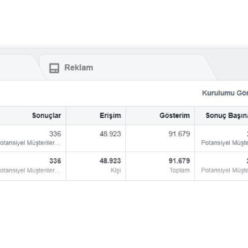Click Potansiyel Müşteriler label in summary row results
The image size is (248, 248).
click(30, 170)
